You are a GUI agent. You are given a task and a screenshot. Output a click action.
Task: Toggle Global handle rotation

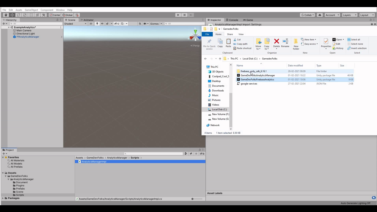pos(67,15)
